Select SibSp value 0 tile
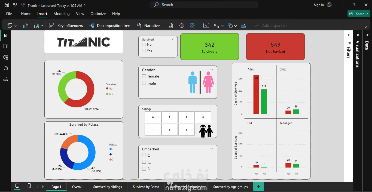The height and width of the screenshot is (192, 372). point(153,117)
